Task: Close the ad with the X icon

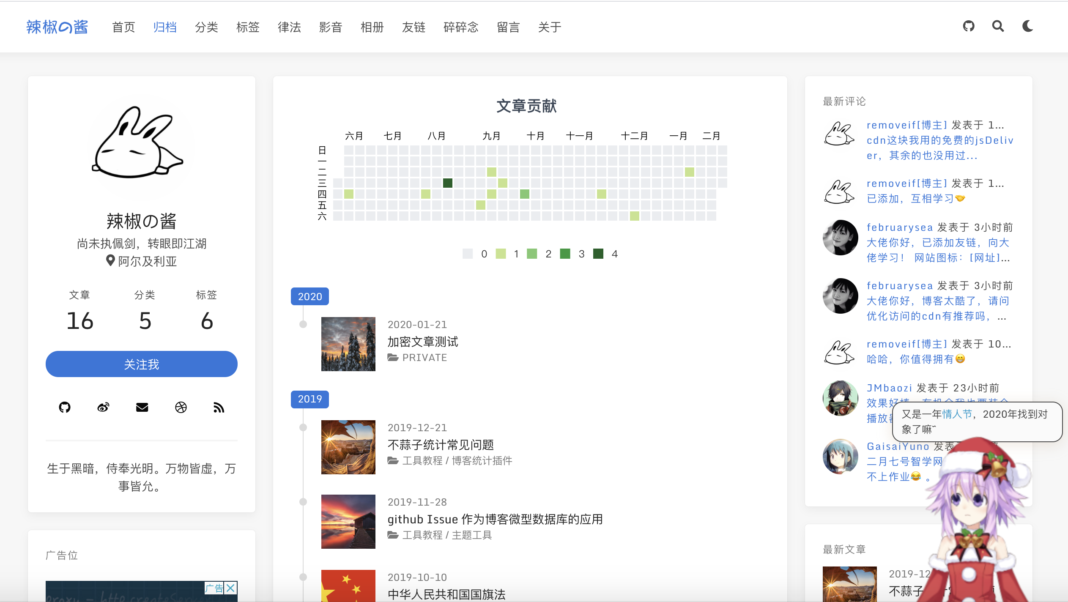Action: coord(231,588)
